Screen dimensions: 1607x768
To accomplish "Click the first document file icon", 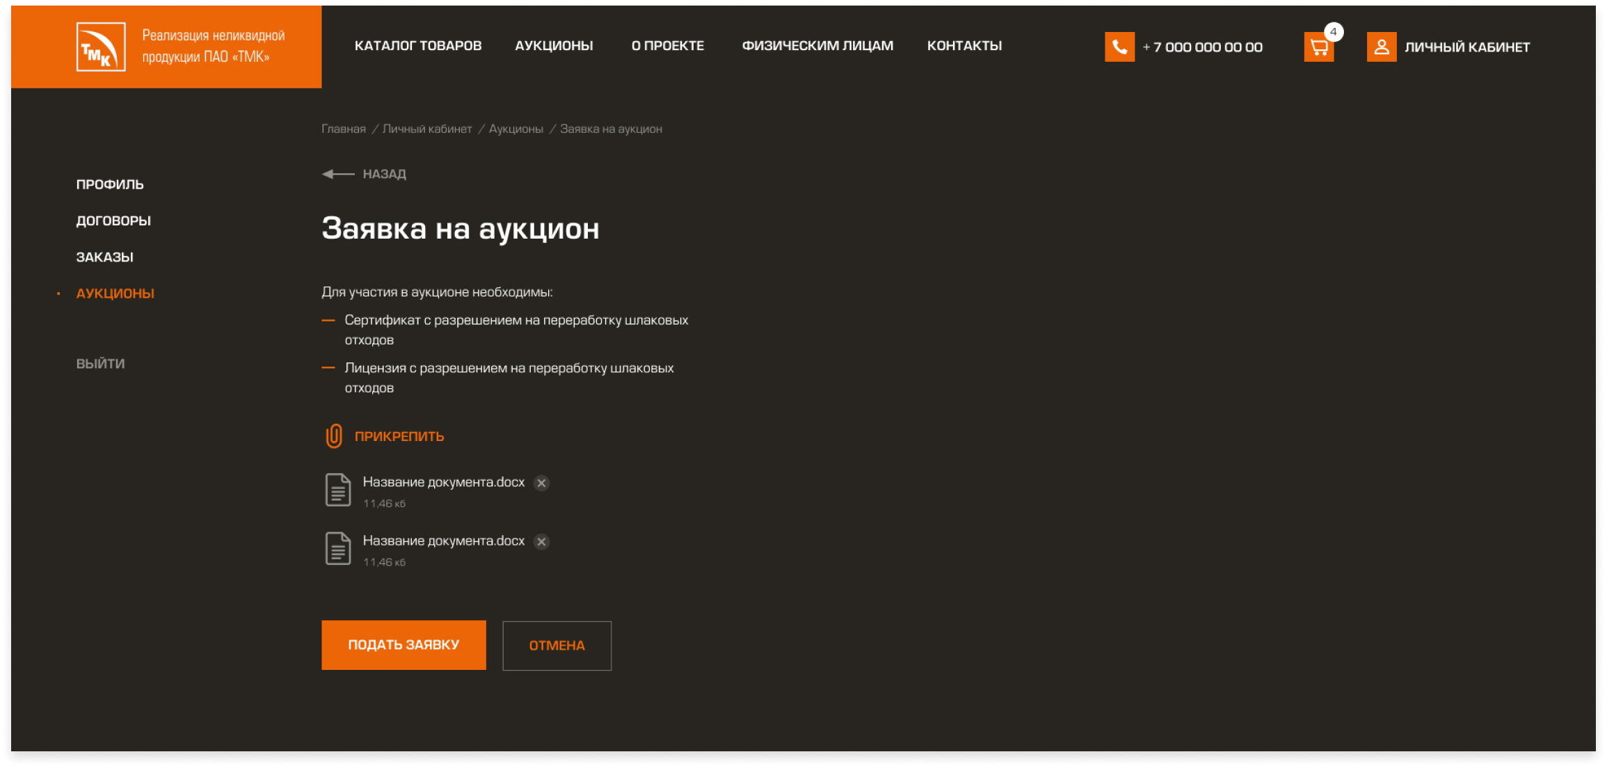I will tap(338, 490).
